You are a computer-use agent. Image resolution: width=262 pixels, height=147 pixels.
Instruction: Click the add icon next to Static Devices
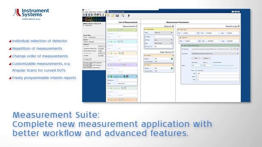(173, 52)
